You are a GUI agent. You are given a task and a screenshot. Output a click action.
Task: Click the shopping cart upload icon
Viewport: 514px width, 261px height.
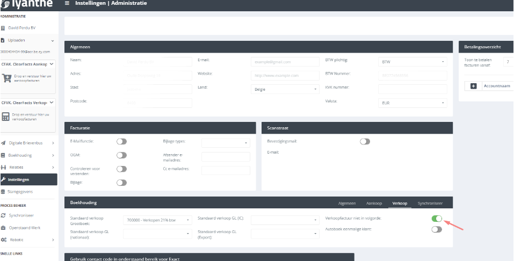coord(7,78)
